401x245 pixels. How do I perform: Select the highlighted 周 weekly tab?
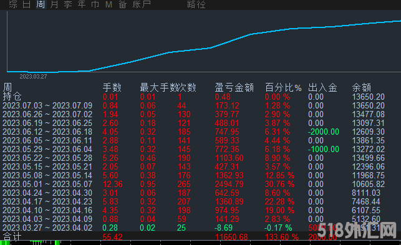coord(41,4)
